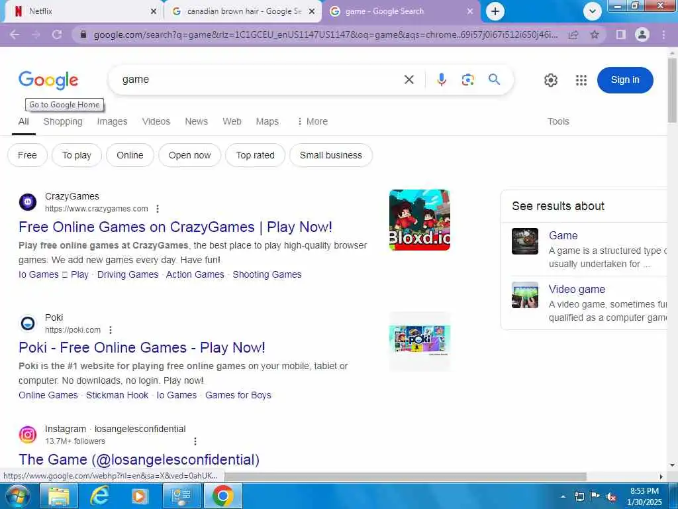Open The Game @losangelesconfidential link
The width and height of the screenshot is (678, 509).
[139, 460]
